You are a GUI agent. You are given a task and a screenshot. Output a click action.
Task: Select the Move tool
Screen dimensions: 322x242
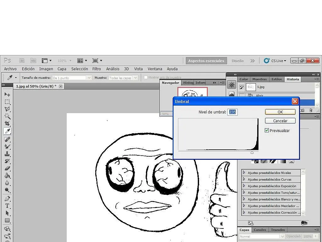pyautogui.click(x=7, y=95)
